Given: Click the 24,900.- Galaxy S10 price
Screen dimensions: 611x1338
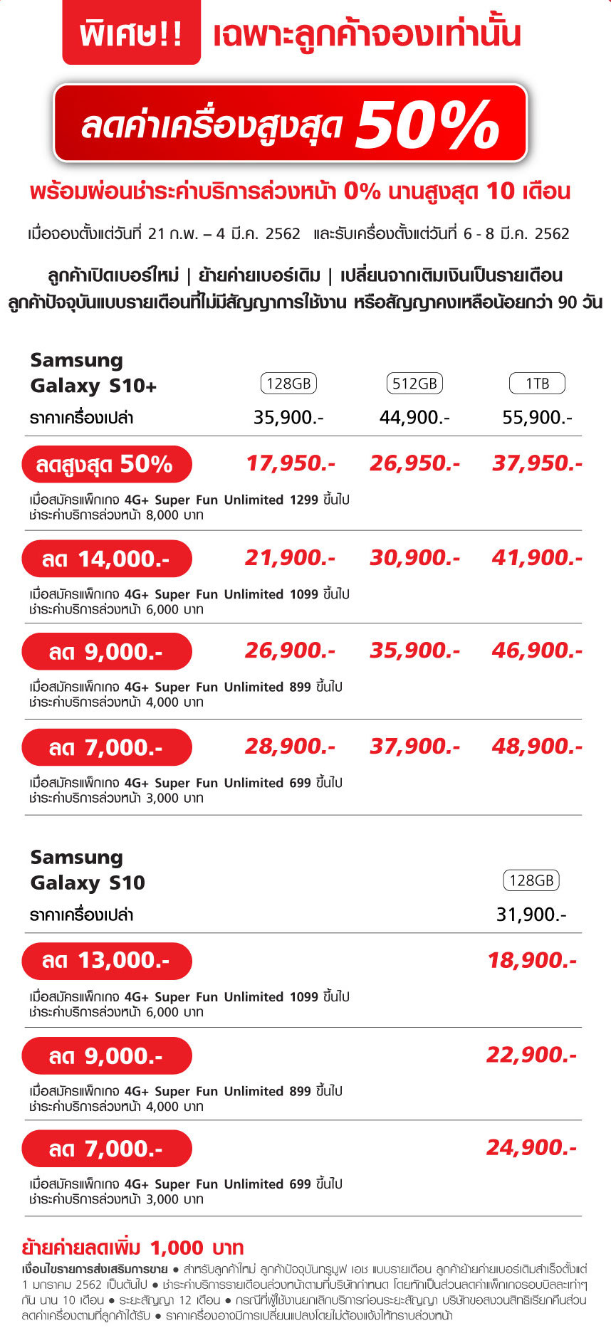Looking at the screenshot, I should point(532,1147).
